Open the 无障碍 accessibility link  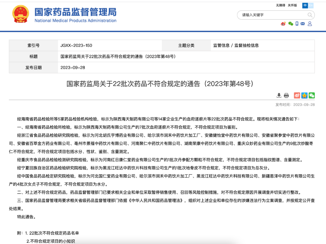click(280, 5)
